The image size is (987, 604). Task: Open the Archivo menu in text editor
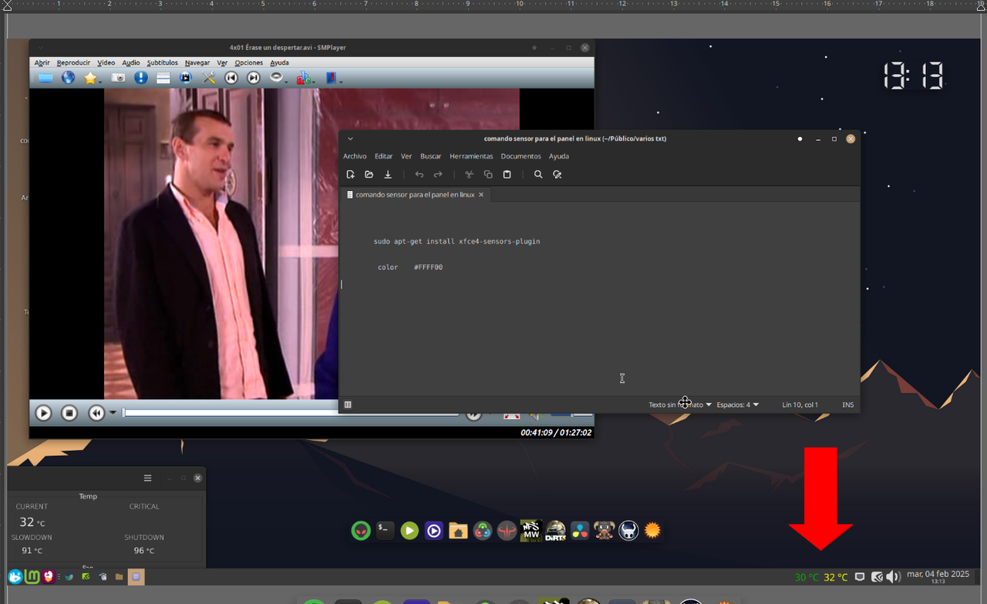[355, 156]
